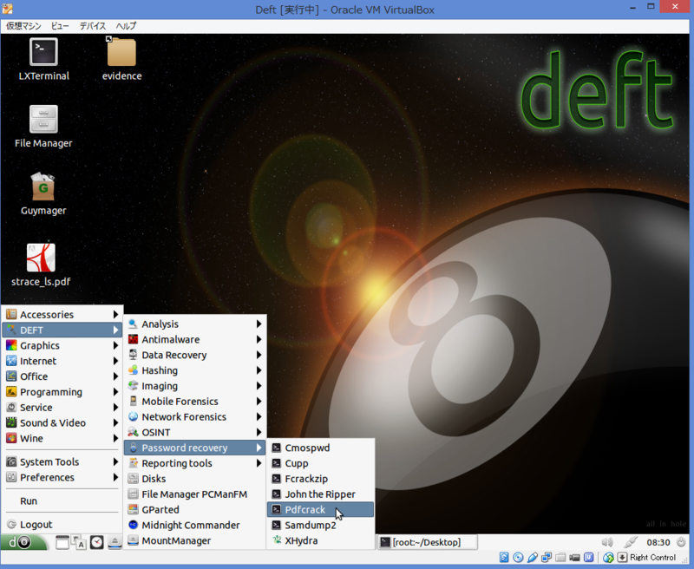Expand the Office submenu
Viewport: 694px width, 569px height.
coord(62,376)
